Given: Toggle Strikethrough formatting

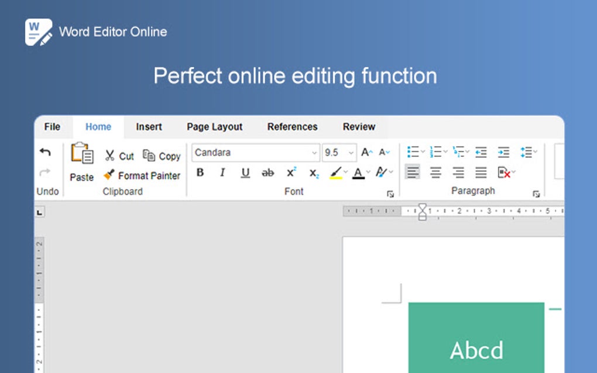Looking at the screenshot, I should [267, 173].
